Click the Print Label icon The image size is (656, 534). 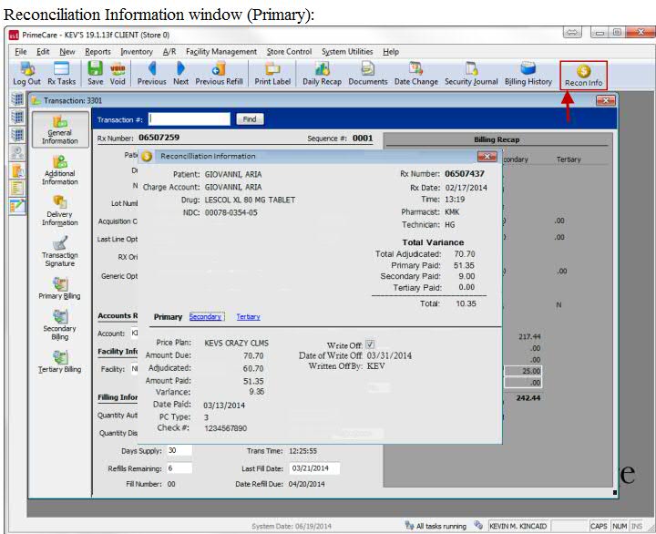(x=272, y=74)
